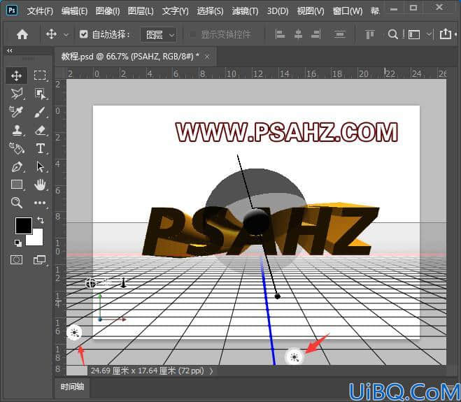Viewport: 461px width, 402px height.
Task: Select the Polygonal Lasso tool
Action: coord(17,94)
